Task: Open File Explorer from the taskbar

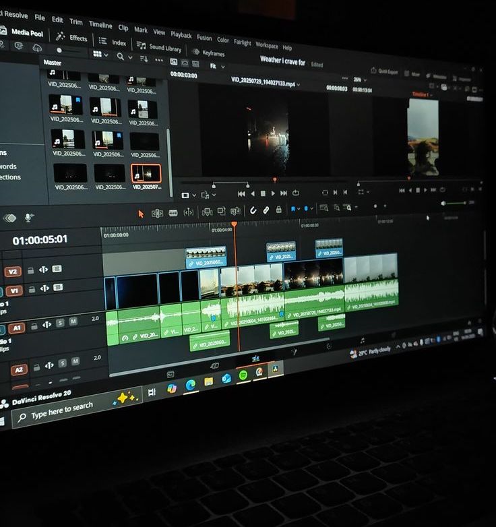Action: point(208,381)
